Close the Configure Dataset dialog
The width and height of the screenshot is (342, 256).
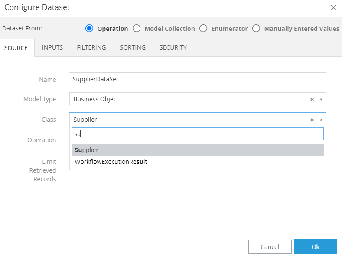[x=333, y=7]
